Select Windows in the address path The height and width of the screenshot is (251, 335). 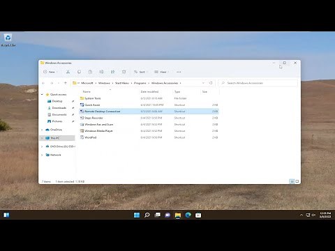[x=104, y=83]
